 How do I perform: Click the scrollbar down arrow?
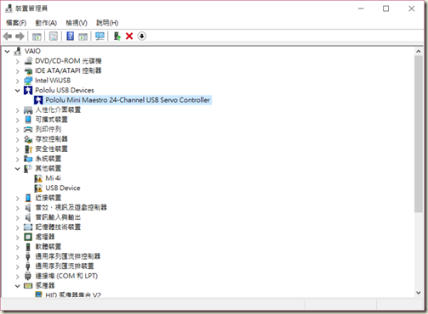419,293
